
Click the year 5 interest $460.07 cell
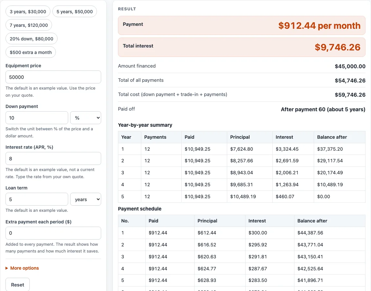pos(293,197)
